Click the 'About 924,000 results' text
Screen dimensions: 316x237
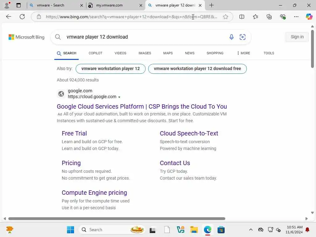point(78,80)
